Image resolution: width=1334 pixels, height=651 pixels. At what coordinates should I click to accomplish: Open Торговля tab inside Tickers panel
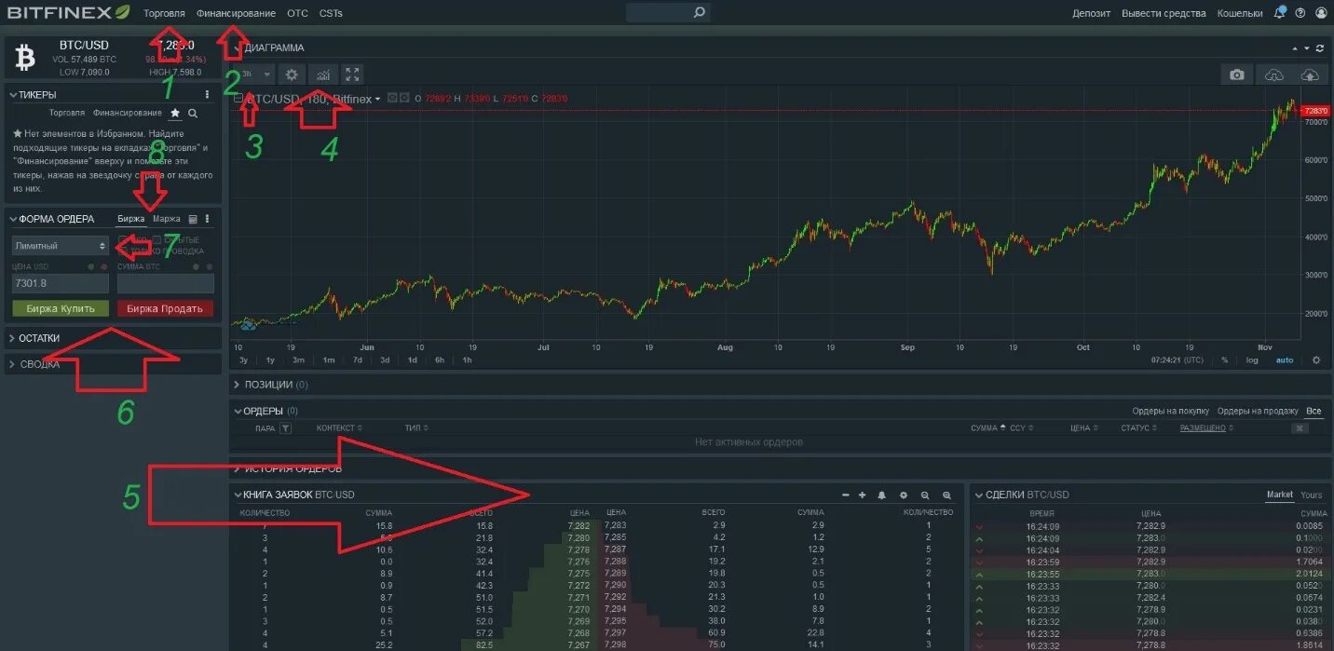click(67, 113)
